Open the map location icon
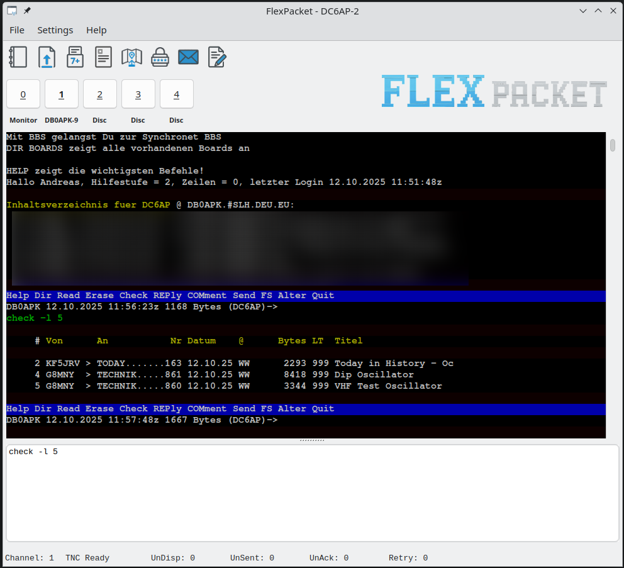Image resolution: width=624 pixels, height=568 pixels. 131,57
